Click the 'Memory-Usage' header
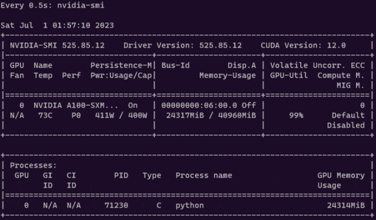 [x=227, y=75]
